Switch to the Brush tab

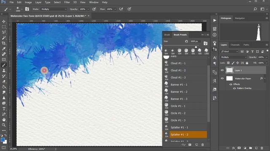[167, 35]
